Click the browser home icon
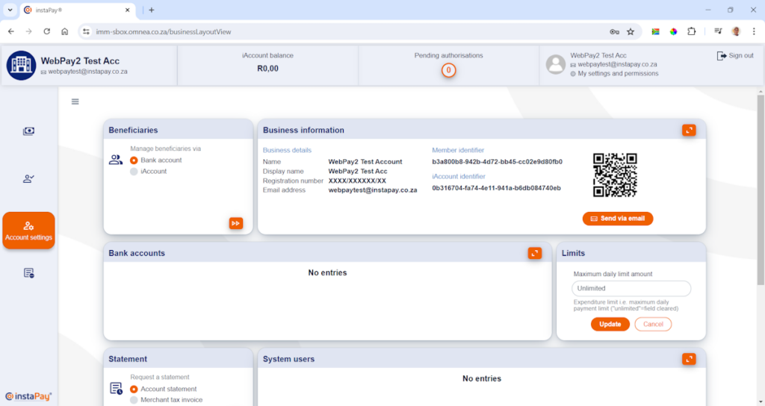765x406 pixels. tap(64, 31)
